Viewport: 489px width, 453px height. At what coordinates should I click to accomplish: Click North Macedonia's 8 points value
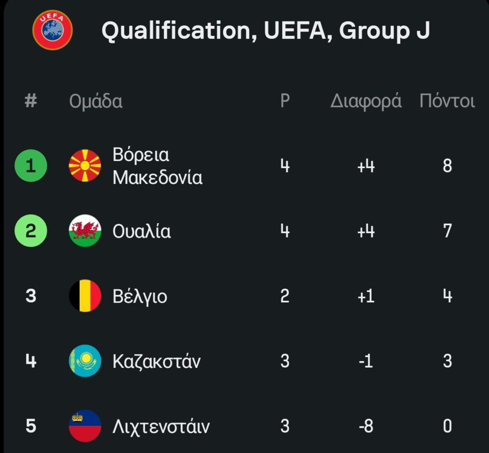[447, 166]
